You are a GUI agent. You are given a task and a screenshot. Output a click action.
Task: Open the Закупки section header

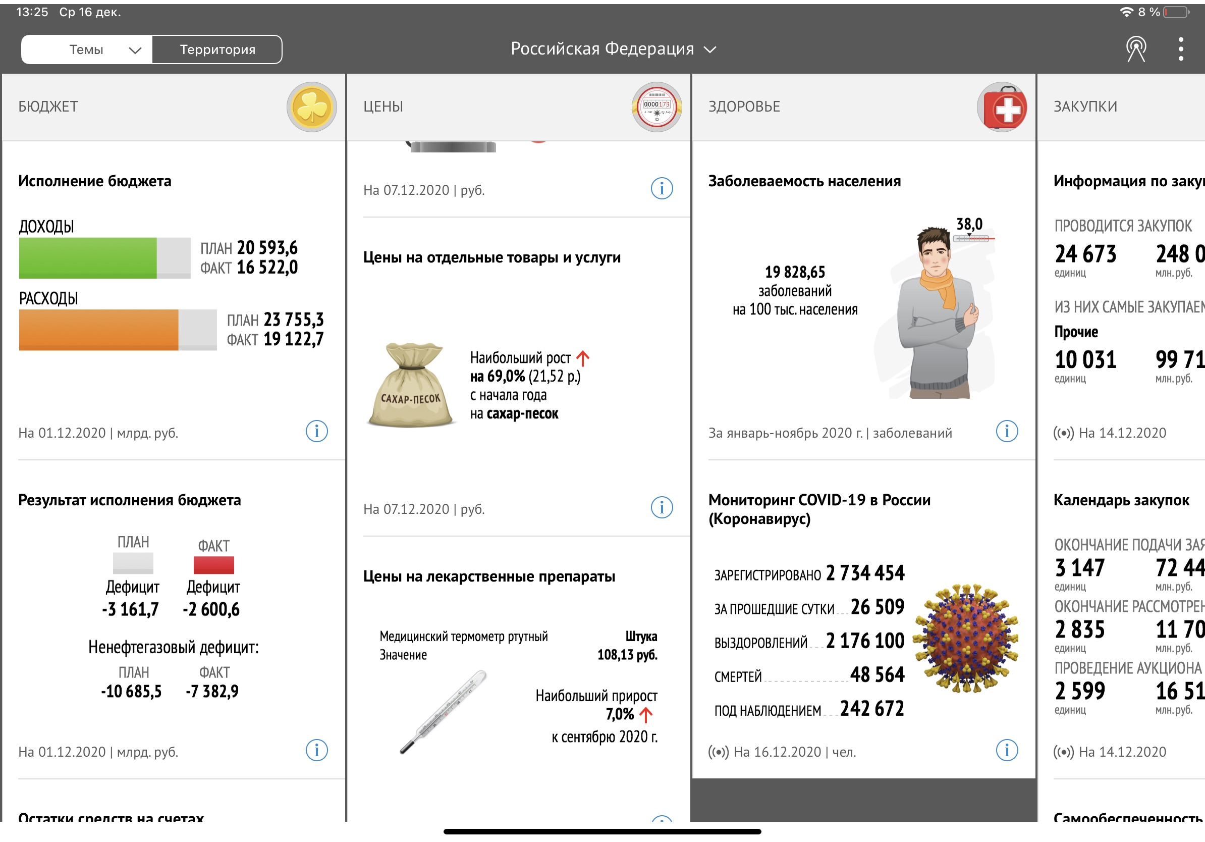click(1085, 107)
